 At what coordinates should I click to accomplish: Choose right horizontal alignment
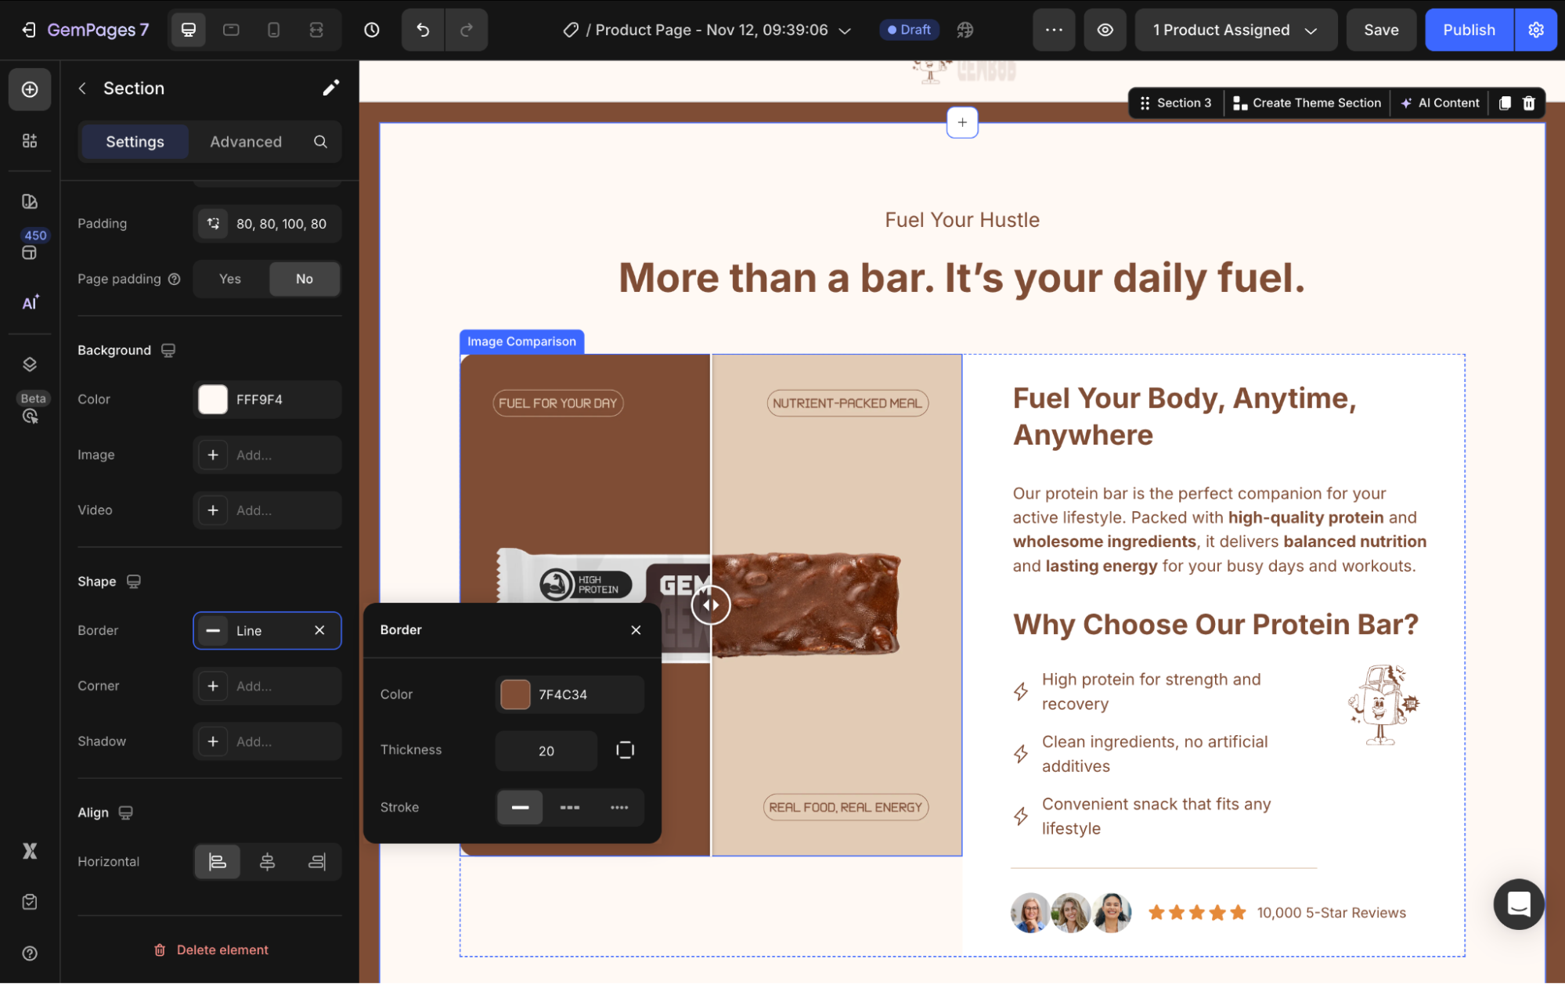point(317,862)
